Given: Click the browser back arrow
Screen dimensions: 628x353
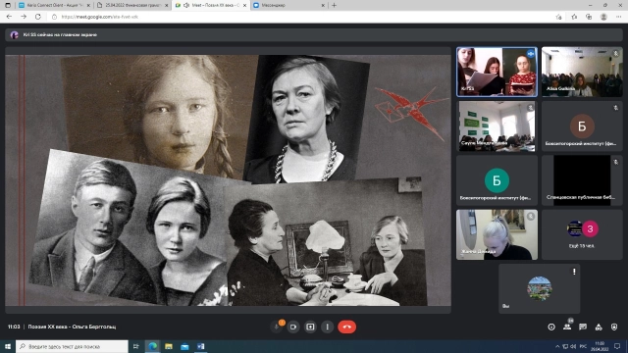Looking at the screenshot, I should pos(9,17).
